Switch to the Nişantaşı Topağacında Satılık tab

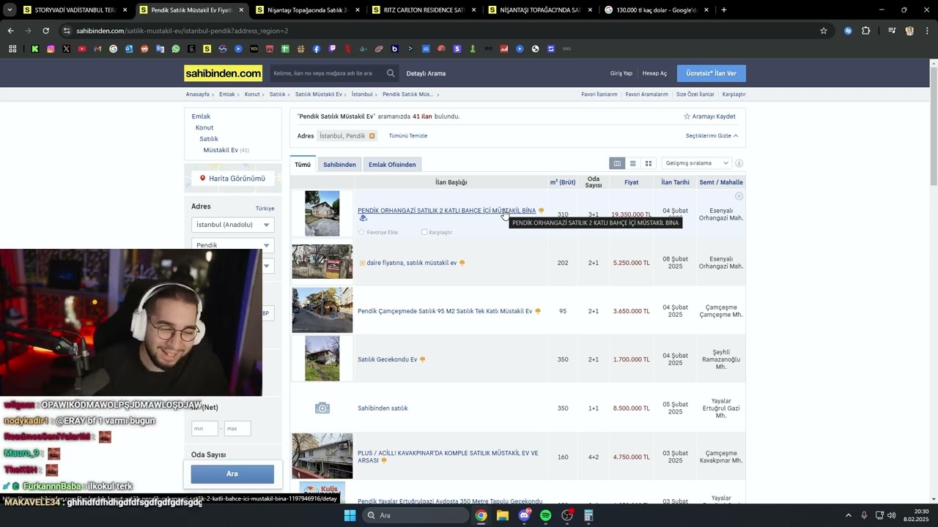[x=308, y=10]
